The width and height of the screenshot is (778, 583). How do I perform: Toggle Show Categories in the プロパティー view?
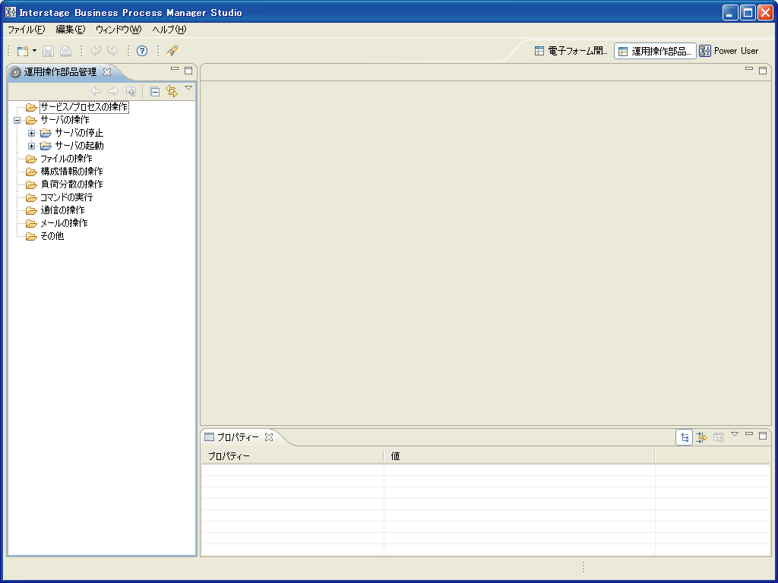point(685,437)
